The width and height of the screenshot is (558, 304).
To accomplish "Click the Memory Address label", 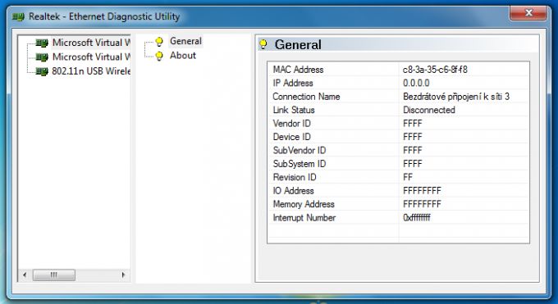I will 304,205.
